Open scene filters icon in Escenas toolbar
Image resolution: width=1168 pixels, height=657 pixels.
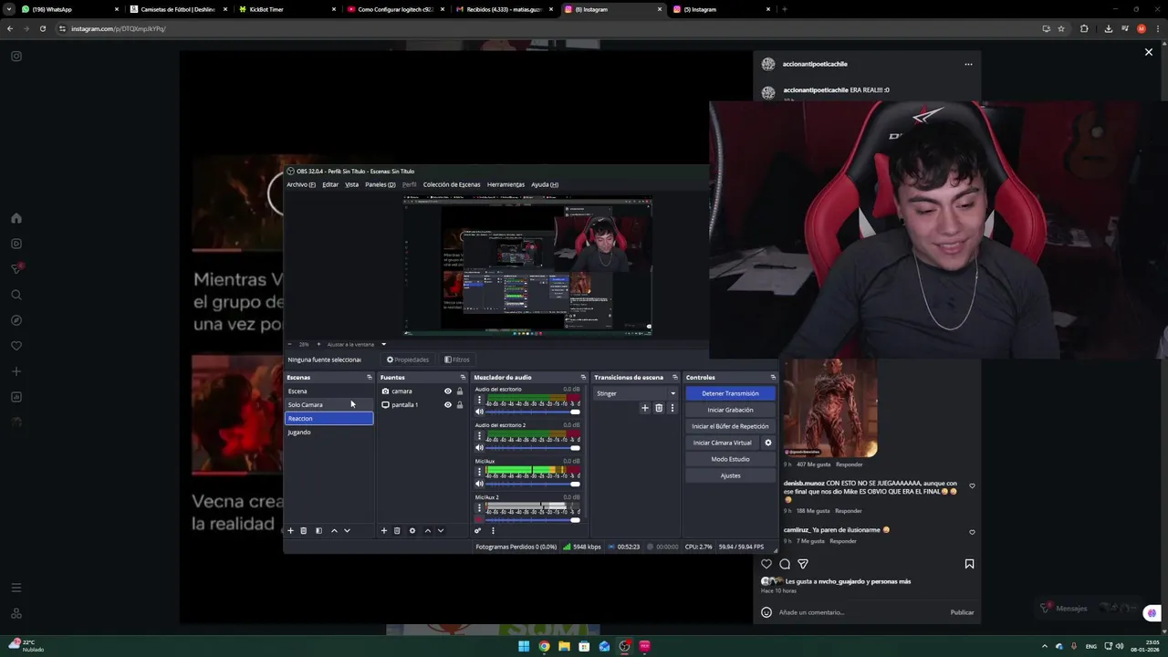tap(318, 530)
